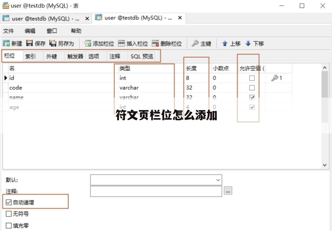This screenshot has width=332, height=231.
Task: Enable the 填充零 checkbox
Action: point(9,225)
